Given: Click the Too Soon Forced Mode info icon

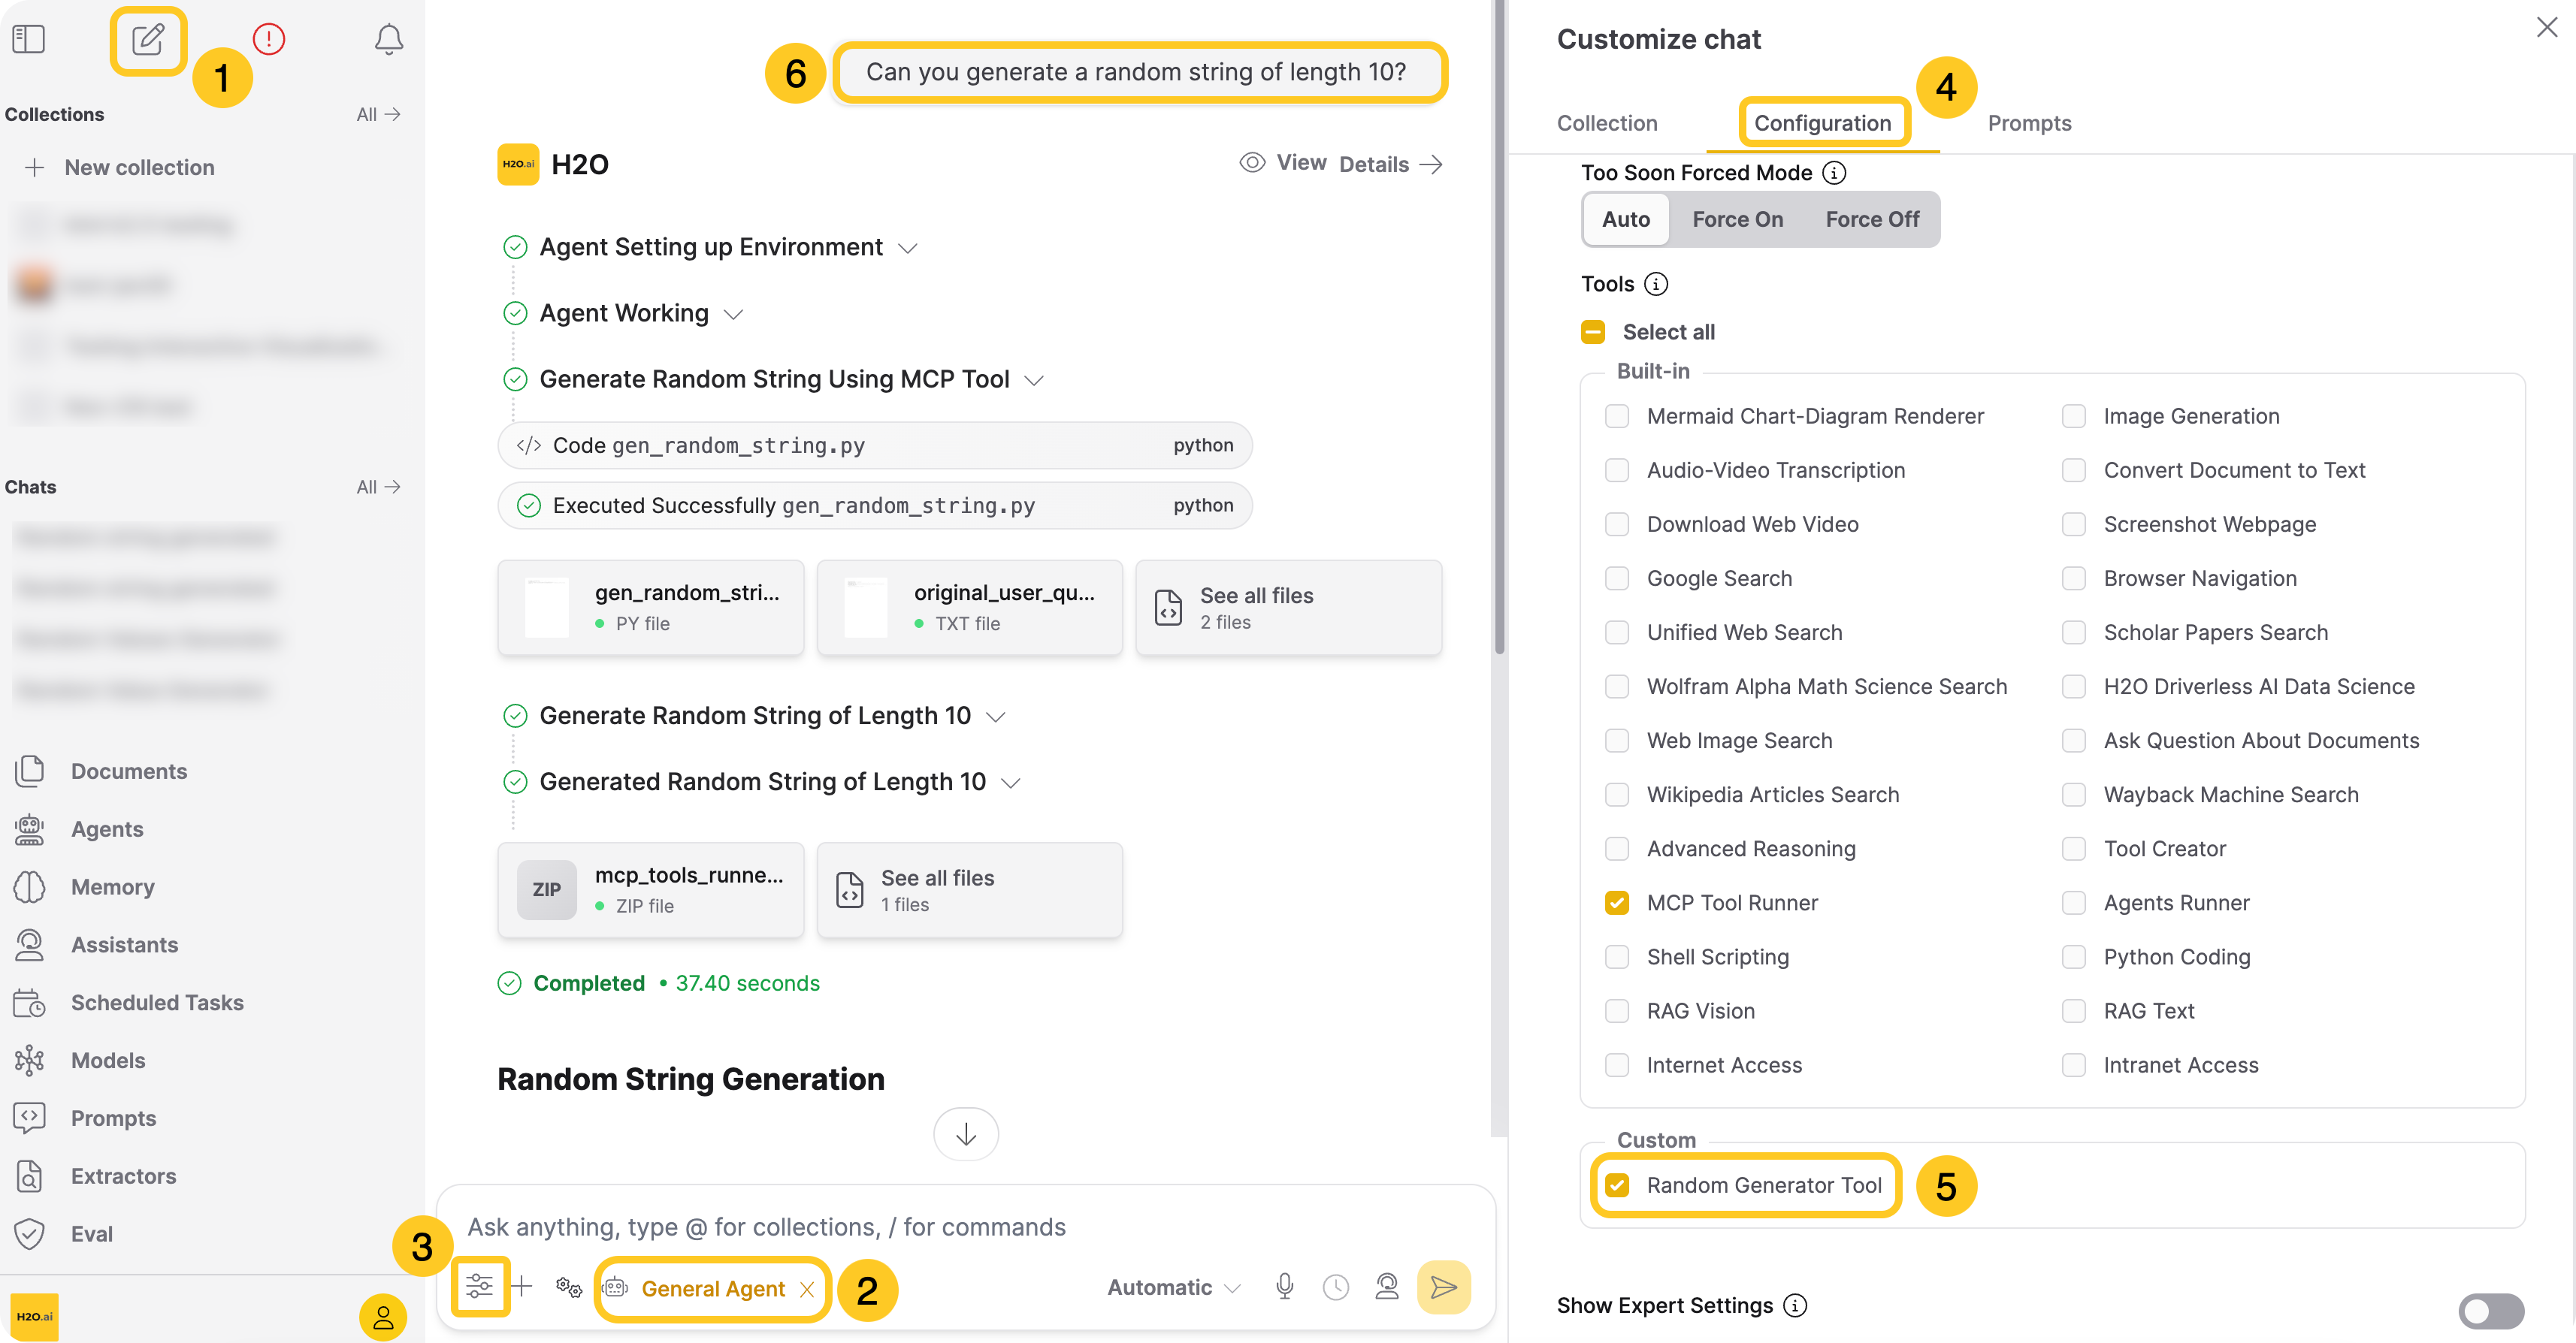Looking at the screenshot, I should tap(1834, 173).
